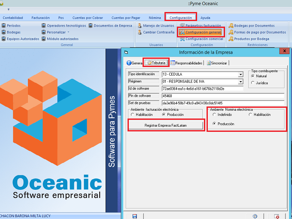Open Manejo de Usuarios
Viewport: 292px width, 219px height.
pos(156,25)
